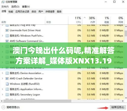Screen dimensions: 127x111
Task: Click the Device Association service gear icon
Action: 7,73
